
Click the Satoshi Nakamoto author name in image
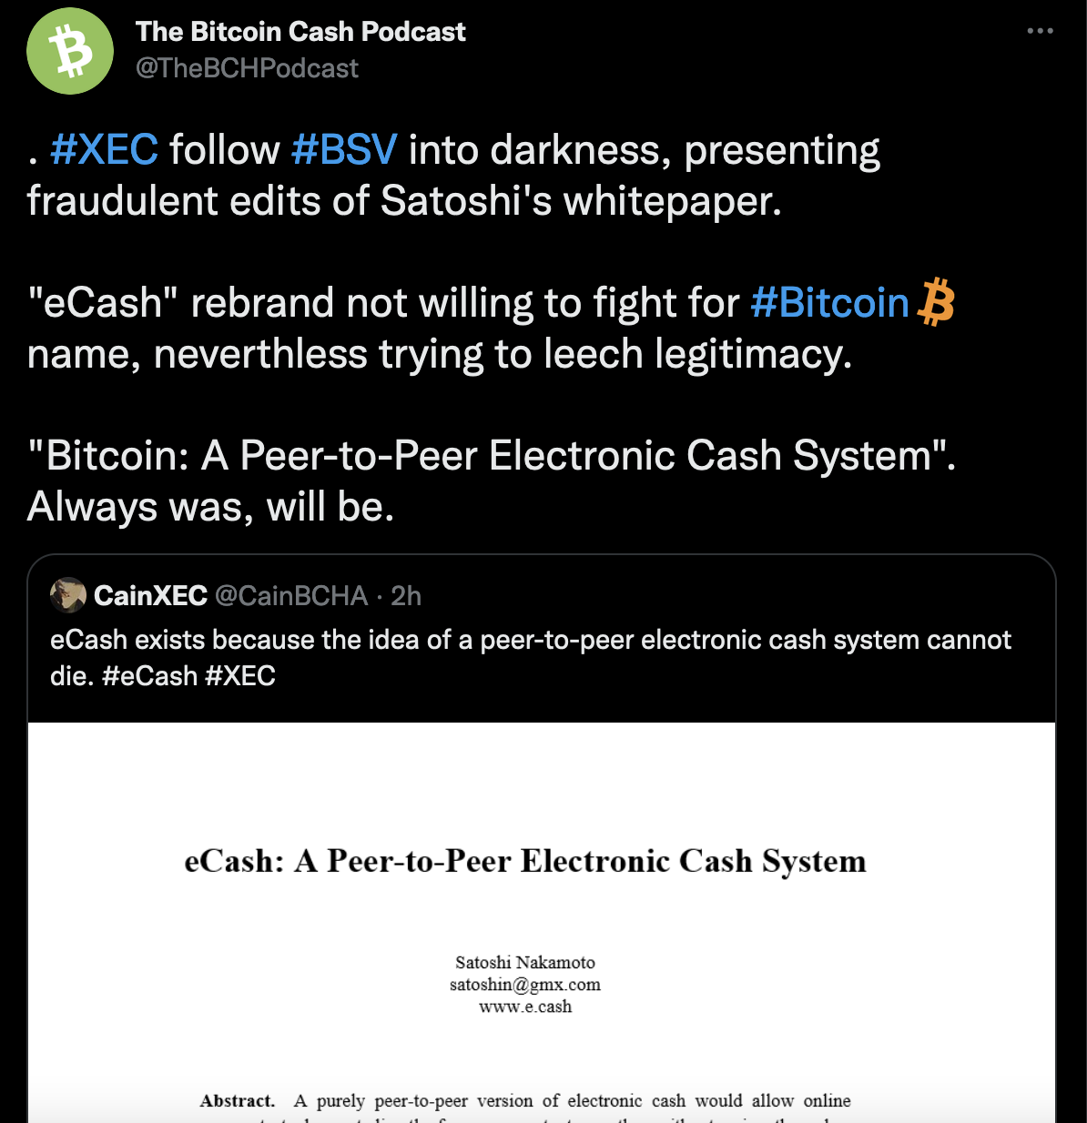pos(525,963)
